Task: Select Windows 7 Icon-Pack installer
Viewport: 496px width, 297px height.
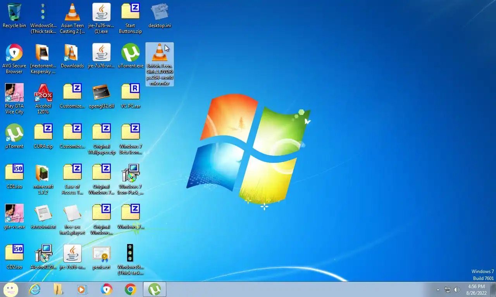Action: 131,179
